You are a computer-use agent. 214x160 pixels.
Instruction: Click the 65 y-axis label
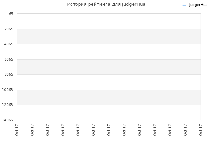tap(11, 14)
